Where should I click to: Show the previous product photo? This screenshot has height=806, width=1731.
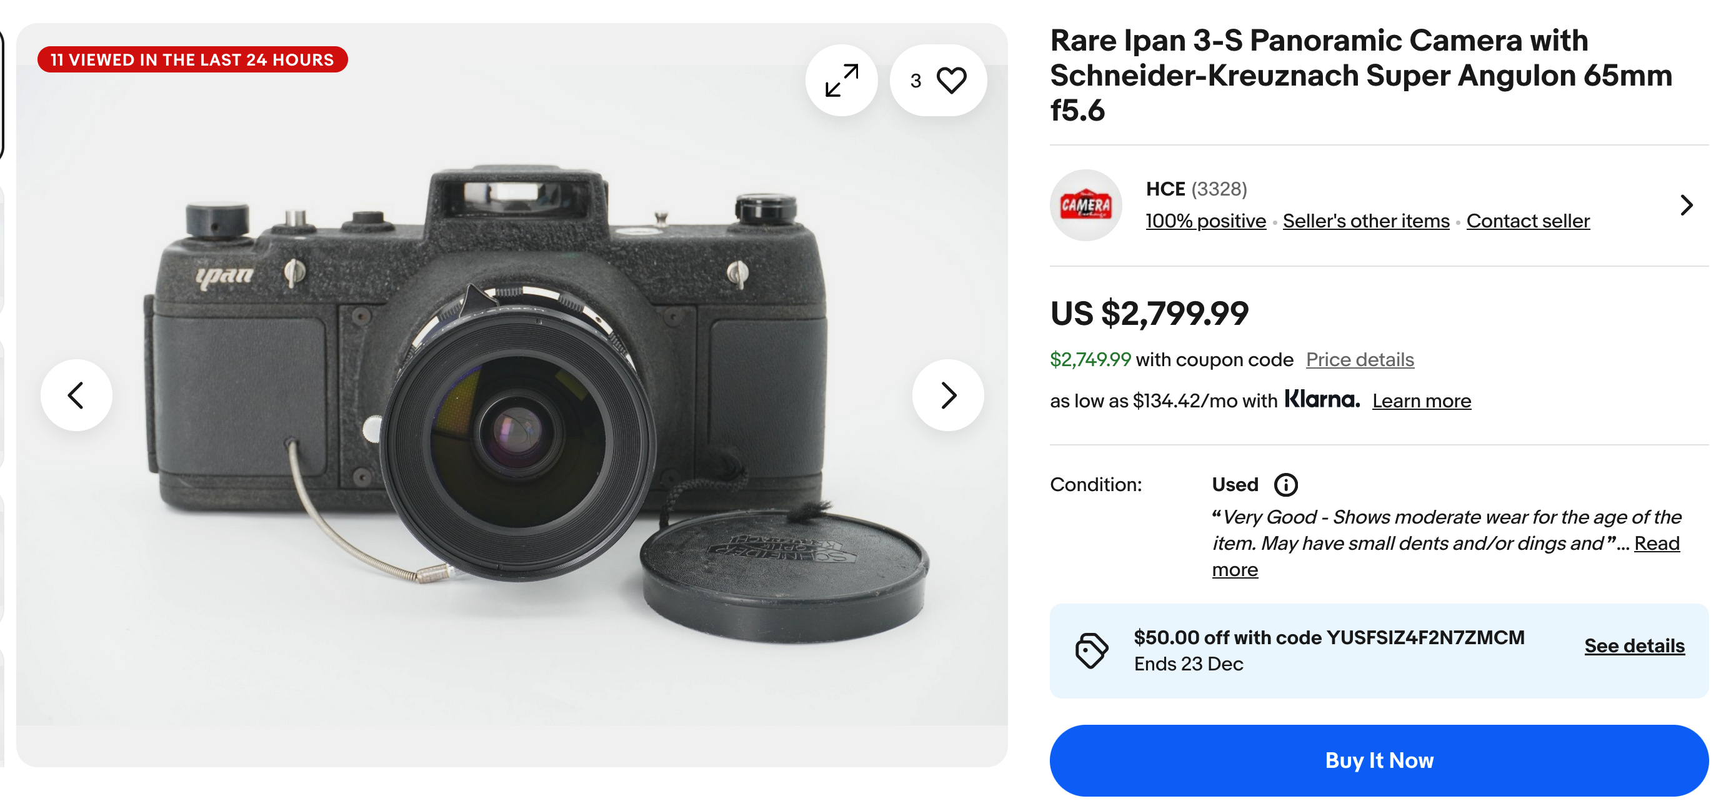[76, 395]
